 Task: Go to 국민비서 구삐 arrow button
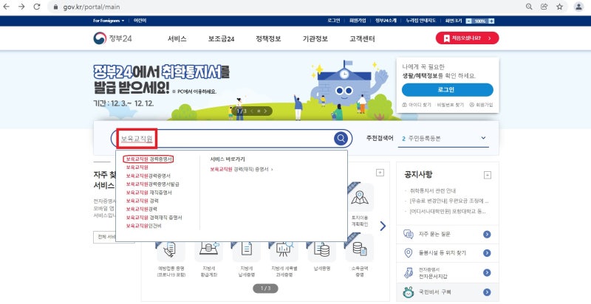tap(487, 292)
